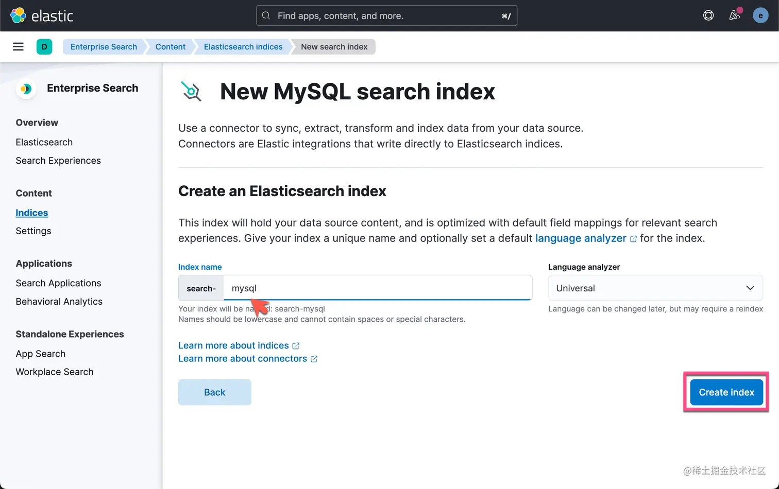Go to Elasticsearch indices breadcrumb
This screenshot has height=489, width=779.
pyautogui.click(x=243, y=47)
